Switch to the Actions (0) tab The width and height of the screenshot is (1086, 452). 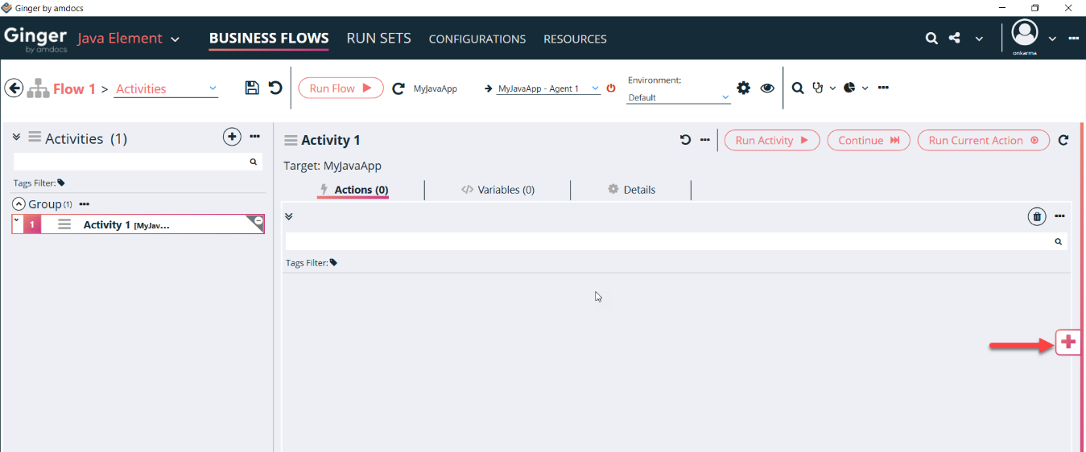(354, 190)
